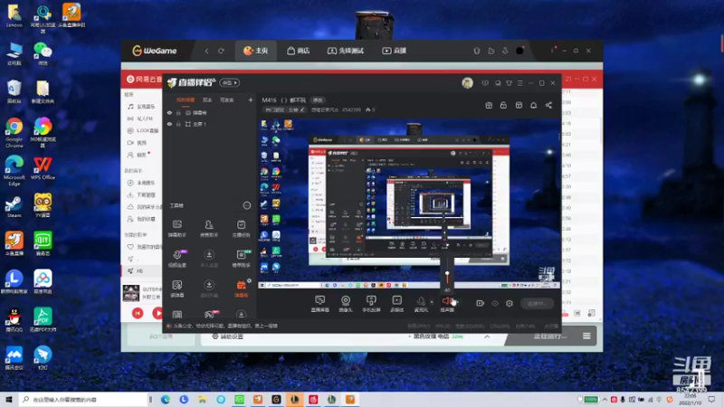This screenshot has height=407, width=724.
Task: Open 下载管理 in NetEase Music sidebar
Action: (x=142, y=194)
